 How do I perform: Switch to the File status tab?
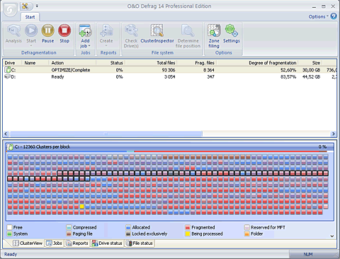(x=140, y=243)
